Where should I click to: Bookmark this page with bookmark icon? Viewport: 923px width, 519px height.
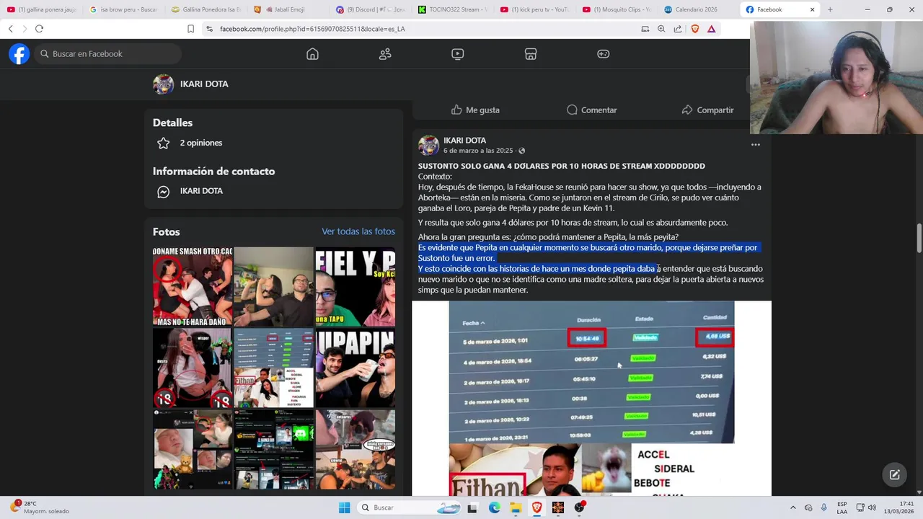pos(190,29)
